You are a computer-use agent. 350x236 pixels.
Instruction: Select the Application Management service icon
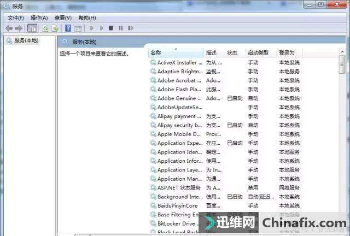(x=153, y=179)
